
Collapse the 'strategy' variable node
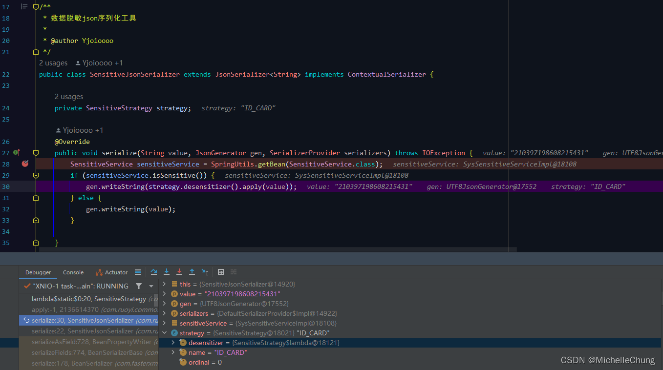[164, 333]
